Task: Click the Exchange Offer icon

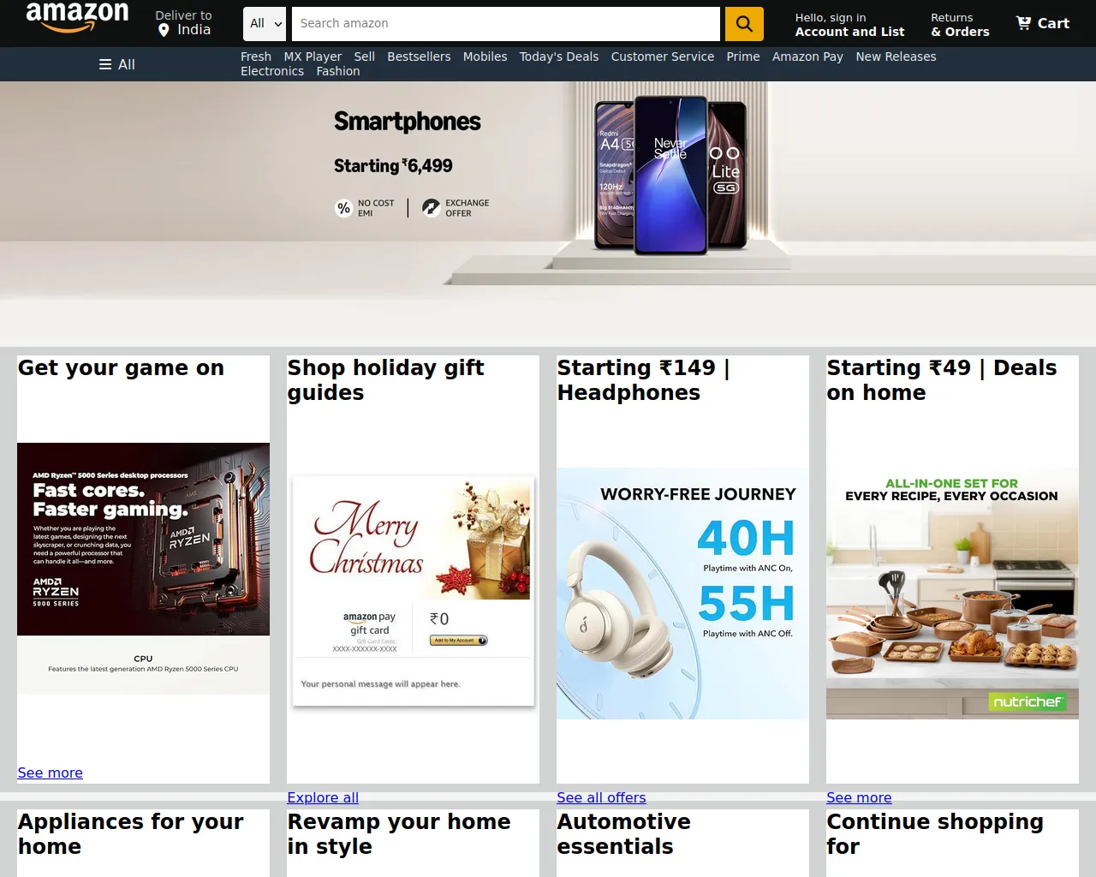Action: (431, 208)
